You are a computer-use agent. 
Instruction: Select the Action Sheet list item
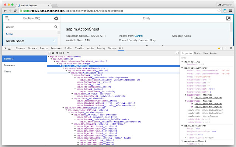[30, 41]
